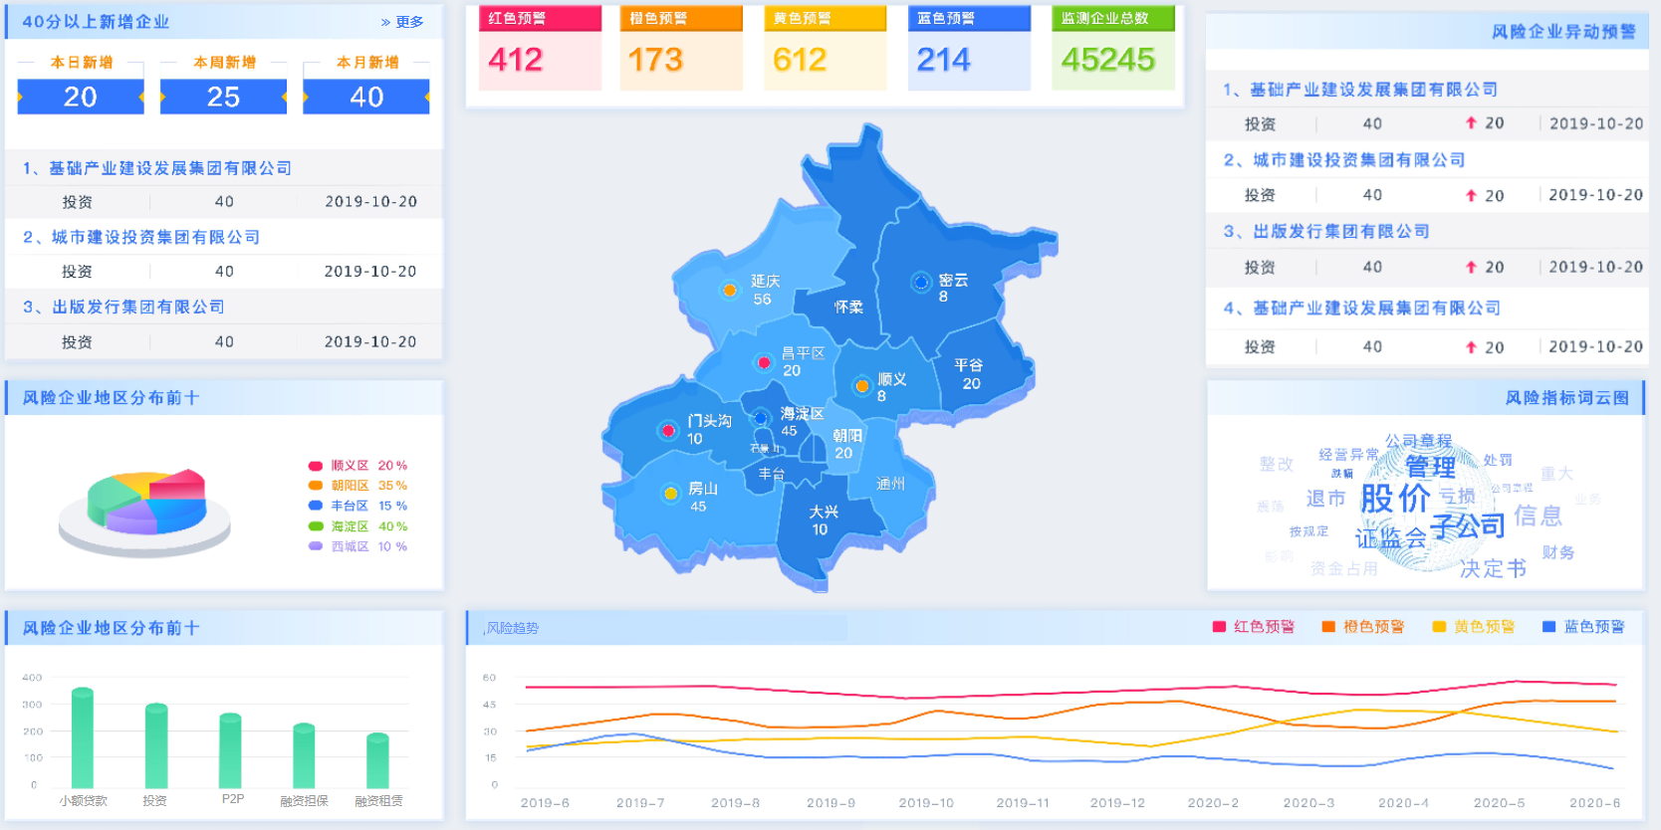The width and height of the screenshot is (1661, 830).
Task: Click the P2P bar in bar chart
Action: click(230, 750)
